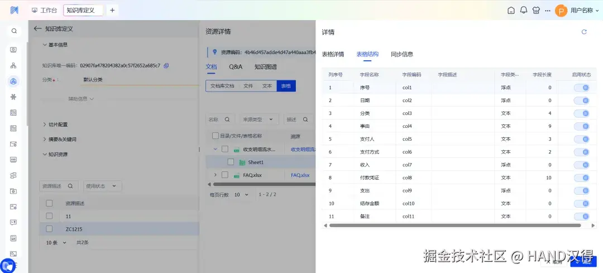Viewport: 603px width, 273px height.
Task: Select the 表格结构 tab
Action: 367,54
